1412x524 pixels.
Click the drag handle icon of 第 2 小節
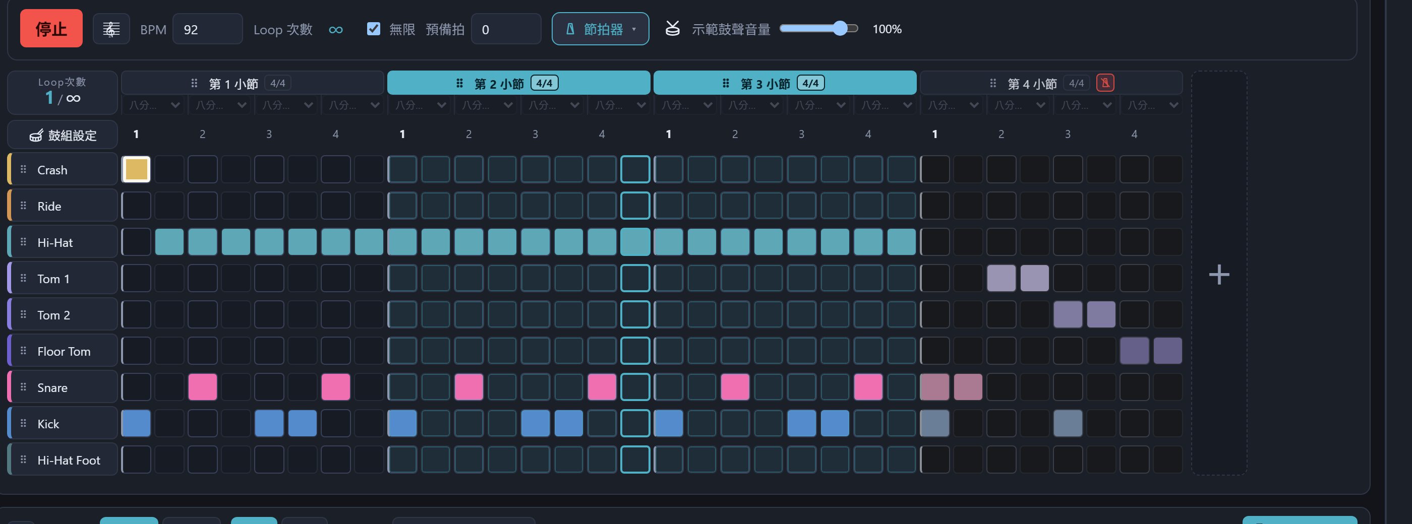click(x=460, y=83)
